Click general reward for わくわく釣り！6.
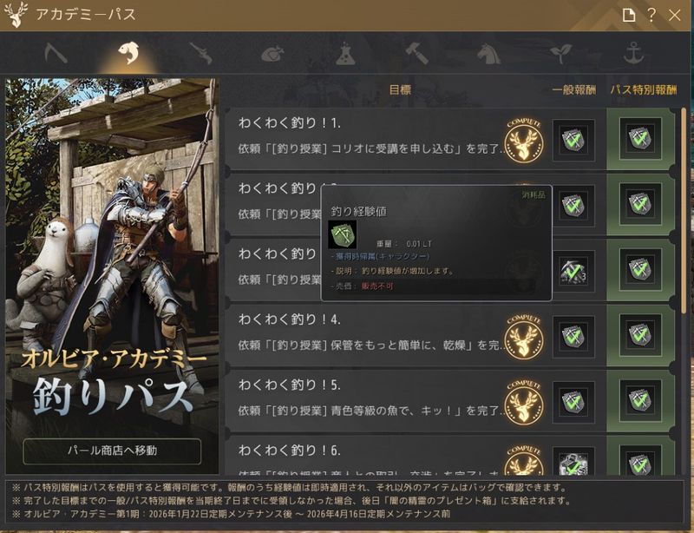This screenshot has height=533, width=694. click(x=573, y=464)
